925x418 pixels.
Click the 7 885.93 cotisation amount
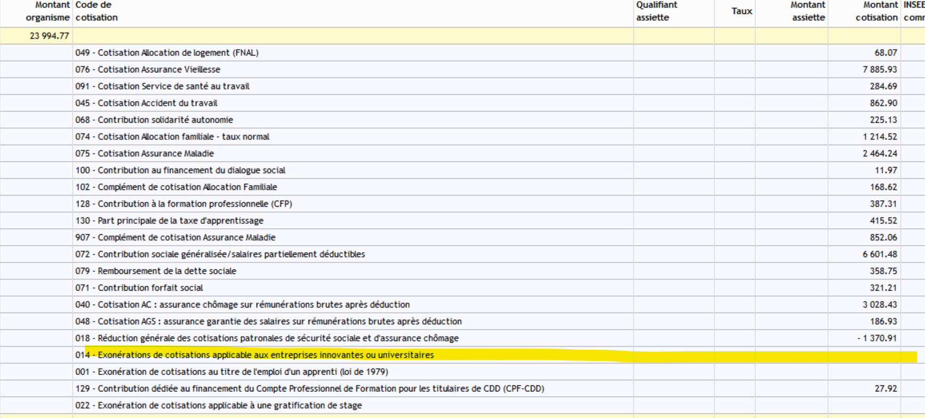880,69
